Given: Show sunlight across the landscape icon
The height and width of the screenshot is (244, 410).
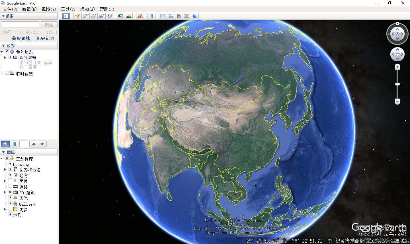Looking at the screenshot, I should point(129,16).
